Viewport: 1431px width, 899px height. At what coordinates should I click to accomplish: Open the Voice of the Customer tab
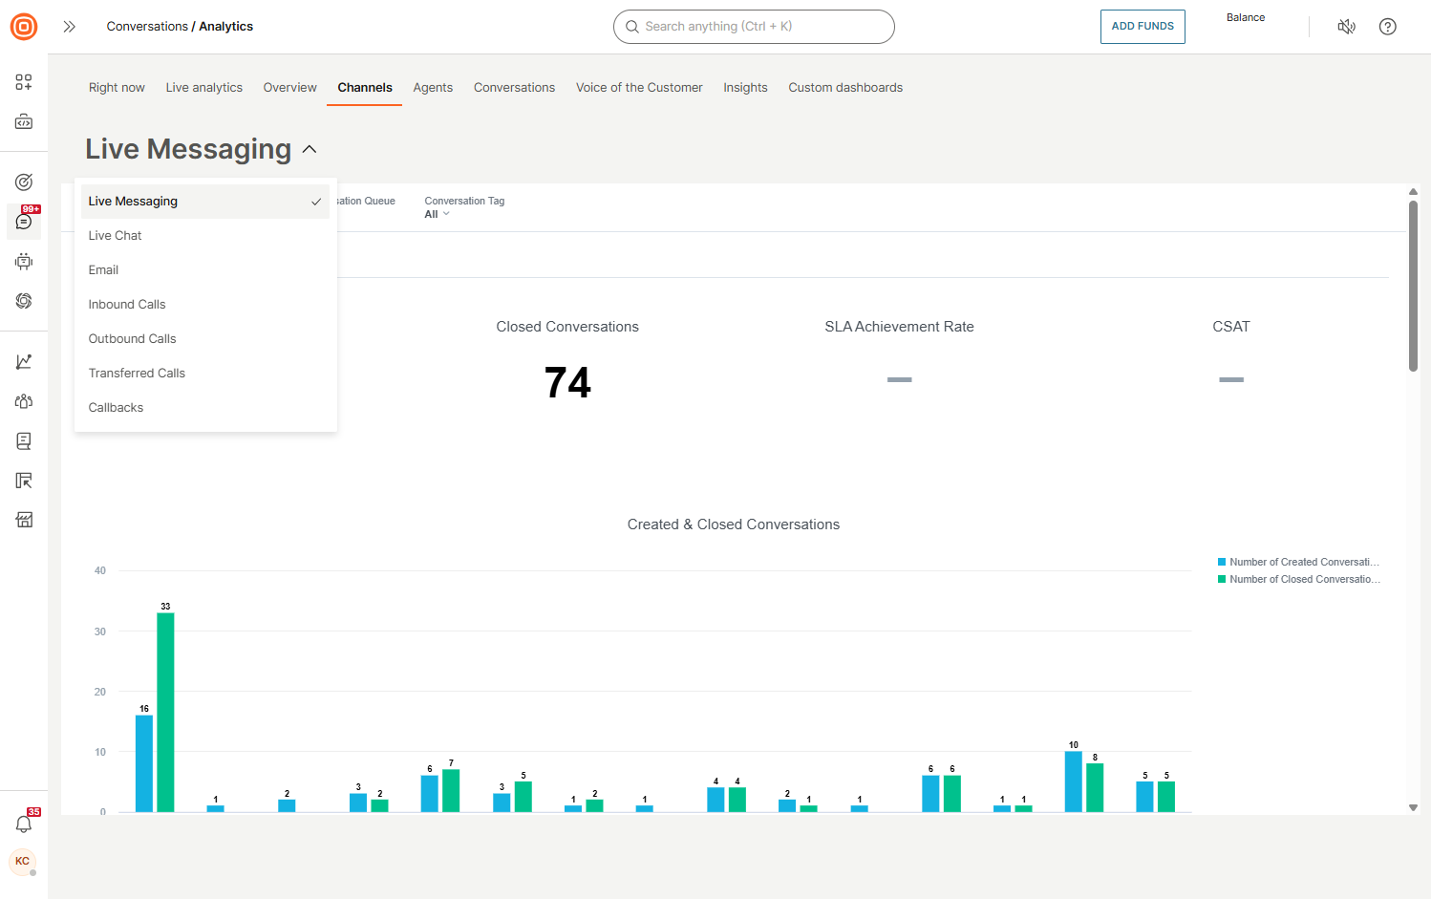pyautogui.click(x=638, y=87)
